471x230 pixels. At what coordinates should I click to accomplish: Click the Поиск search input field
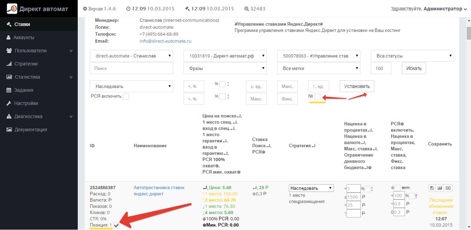pyautogui.click(x=131, y=68)
